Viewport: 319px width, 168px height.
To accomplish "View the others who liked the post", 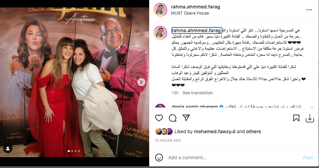I will 254,131.
